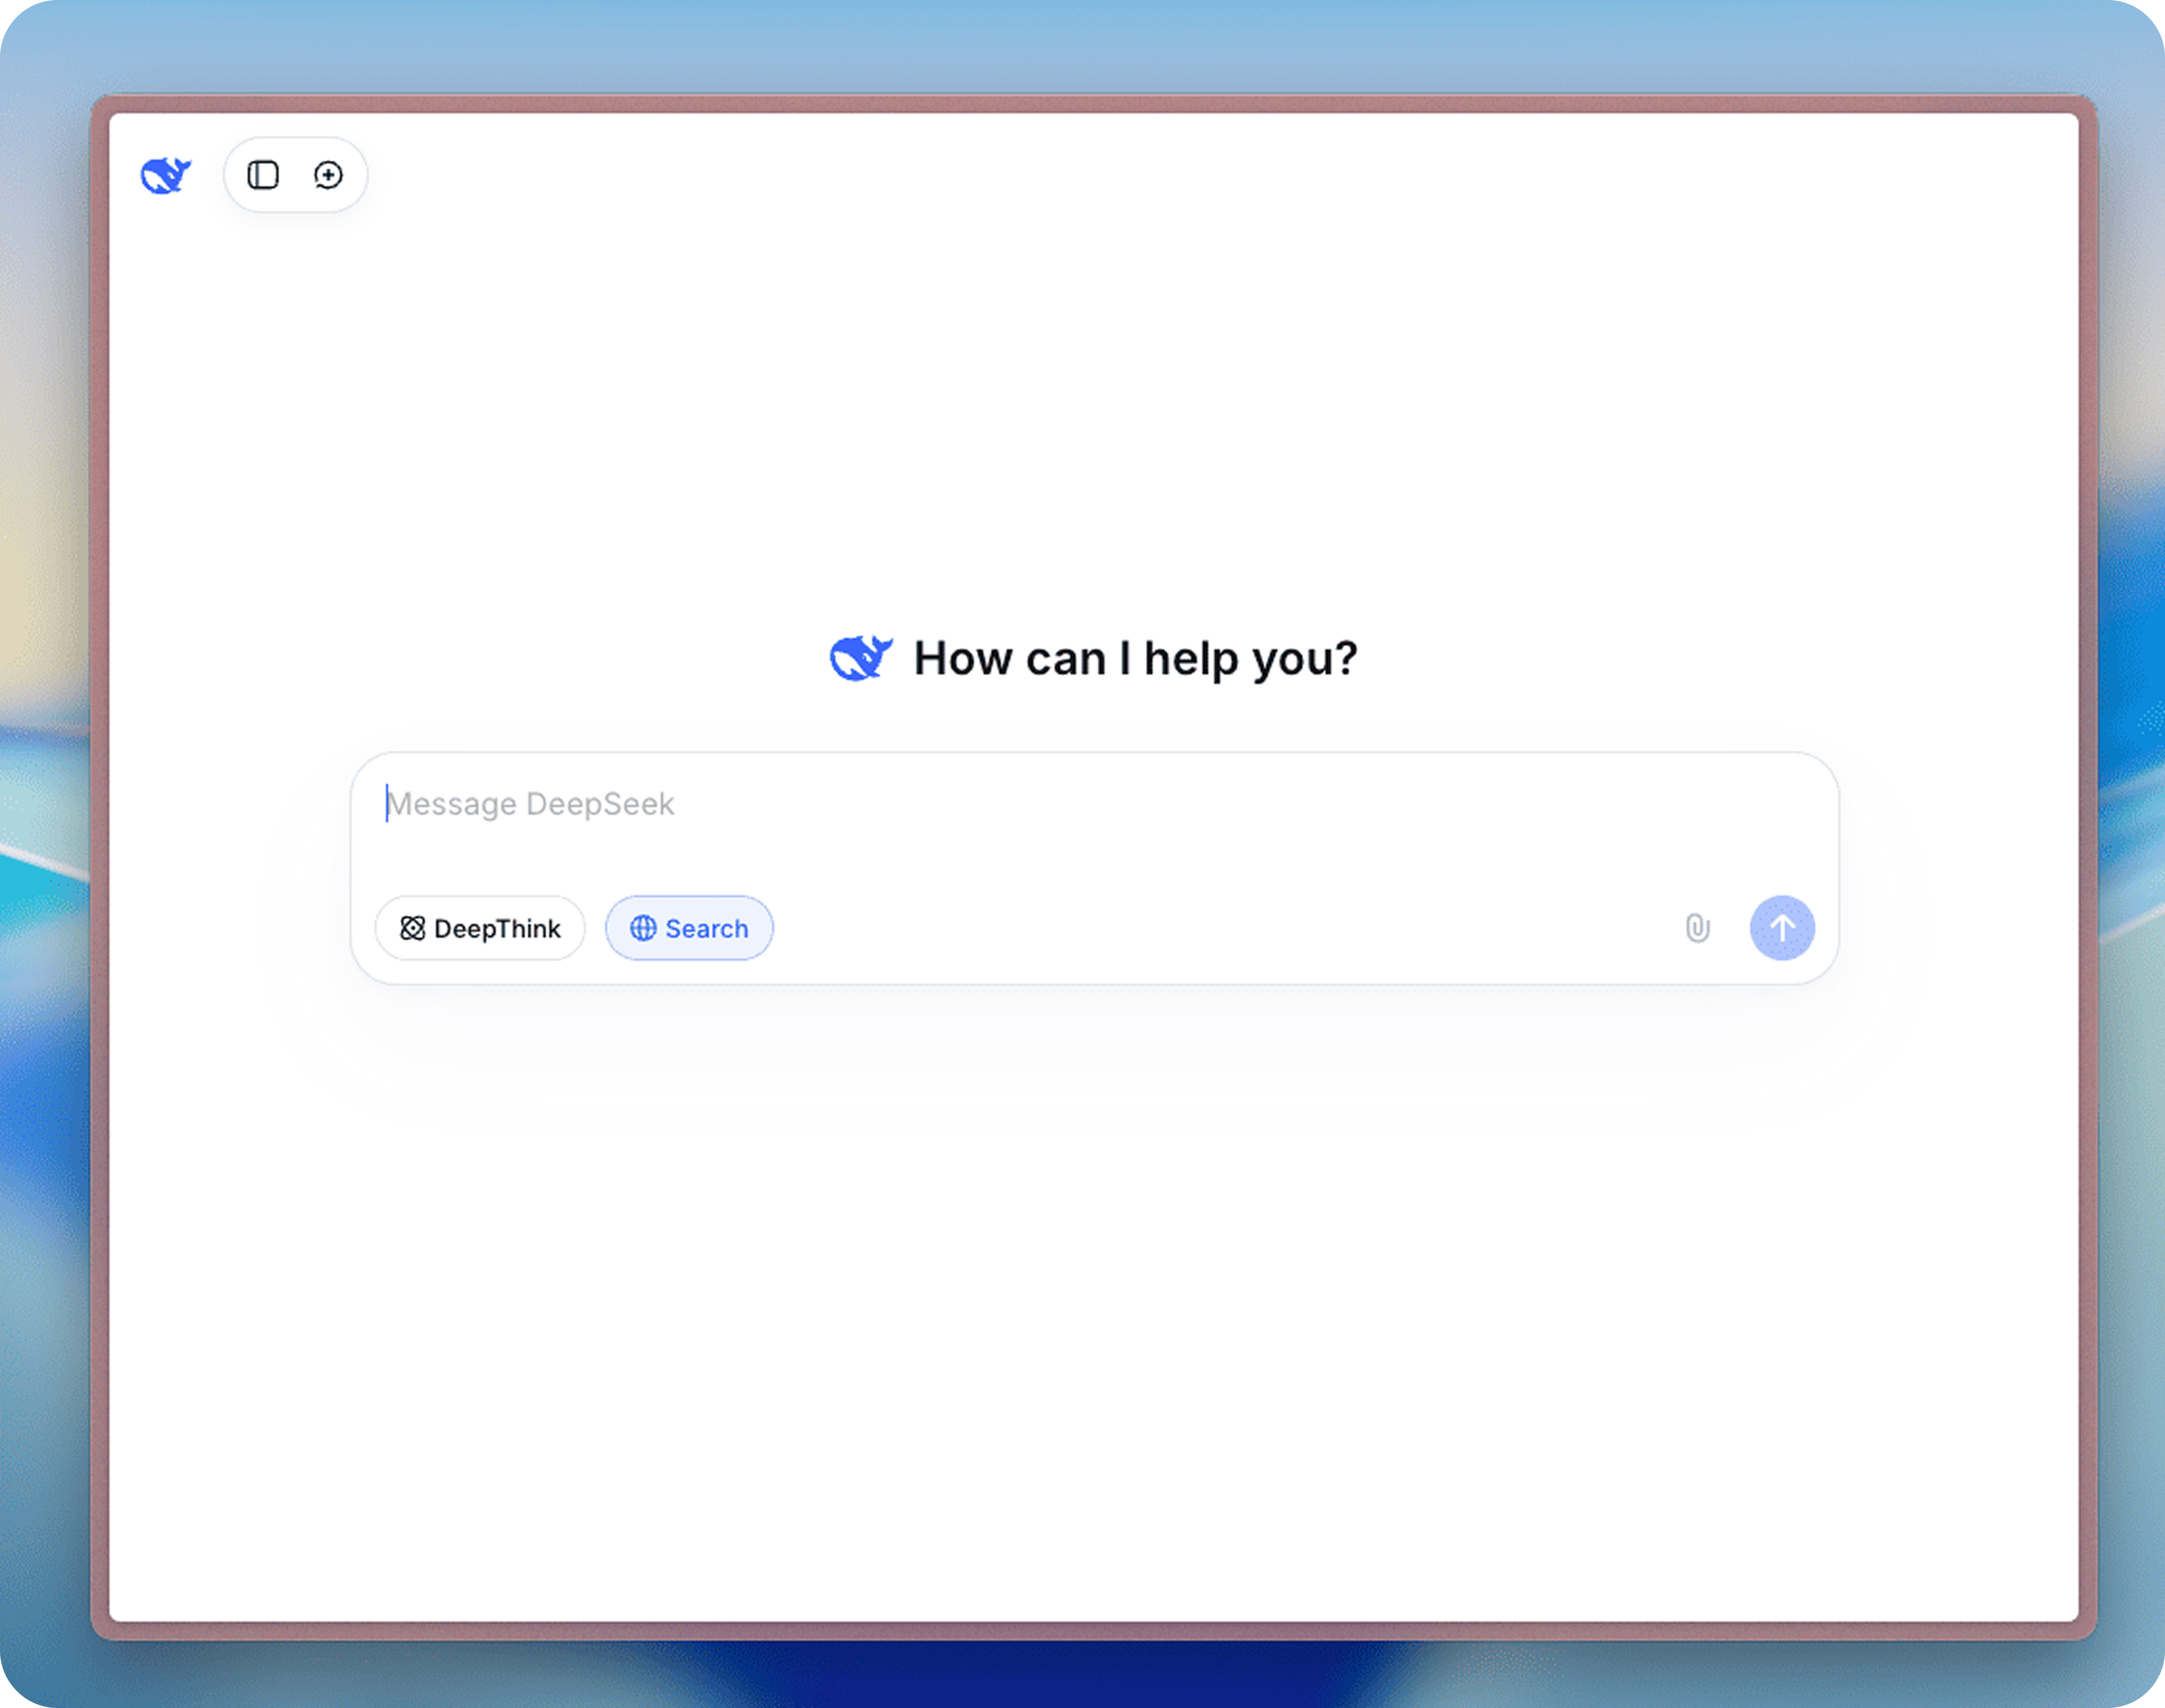
Task: Click the whale icon beside the greeting text
Action: pyautogui.click(x=862, y=657)
